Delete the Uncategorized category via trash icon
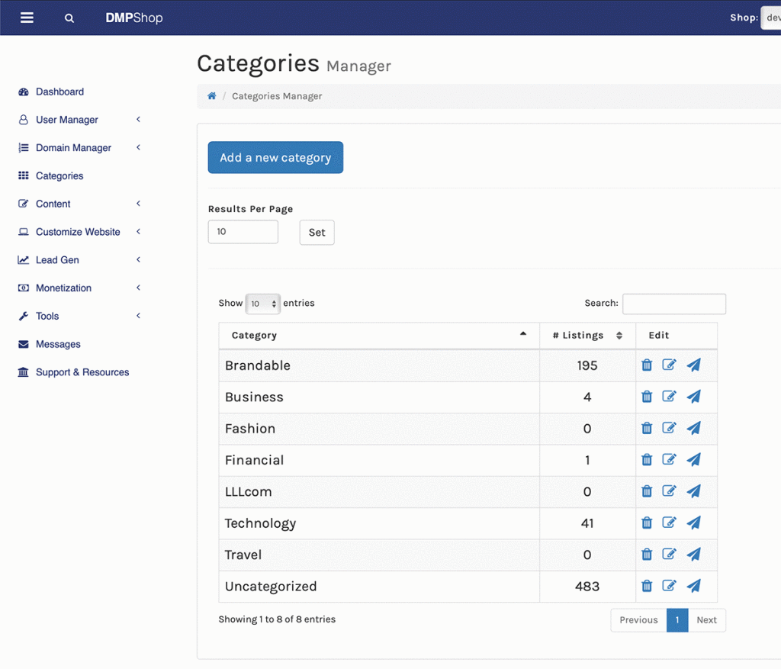781x669 pixels. (x=647, y=586)
